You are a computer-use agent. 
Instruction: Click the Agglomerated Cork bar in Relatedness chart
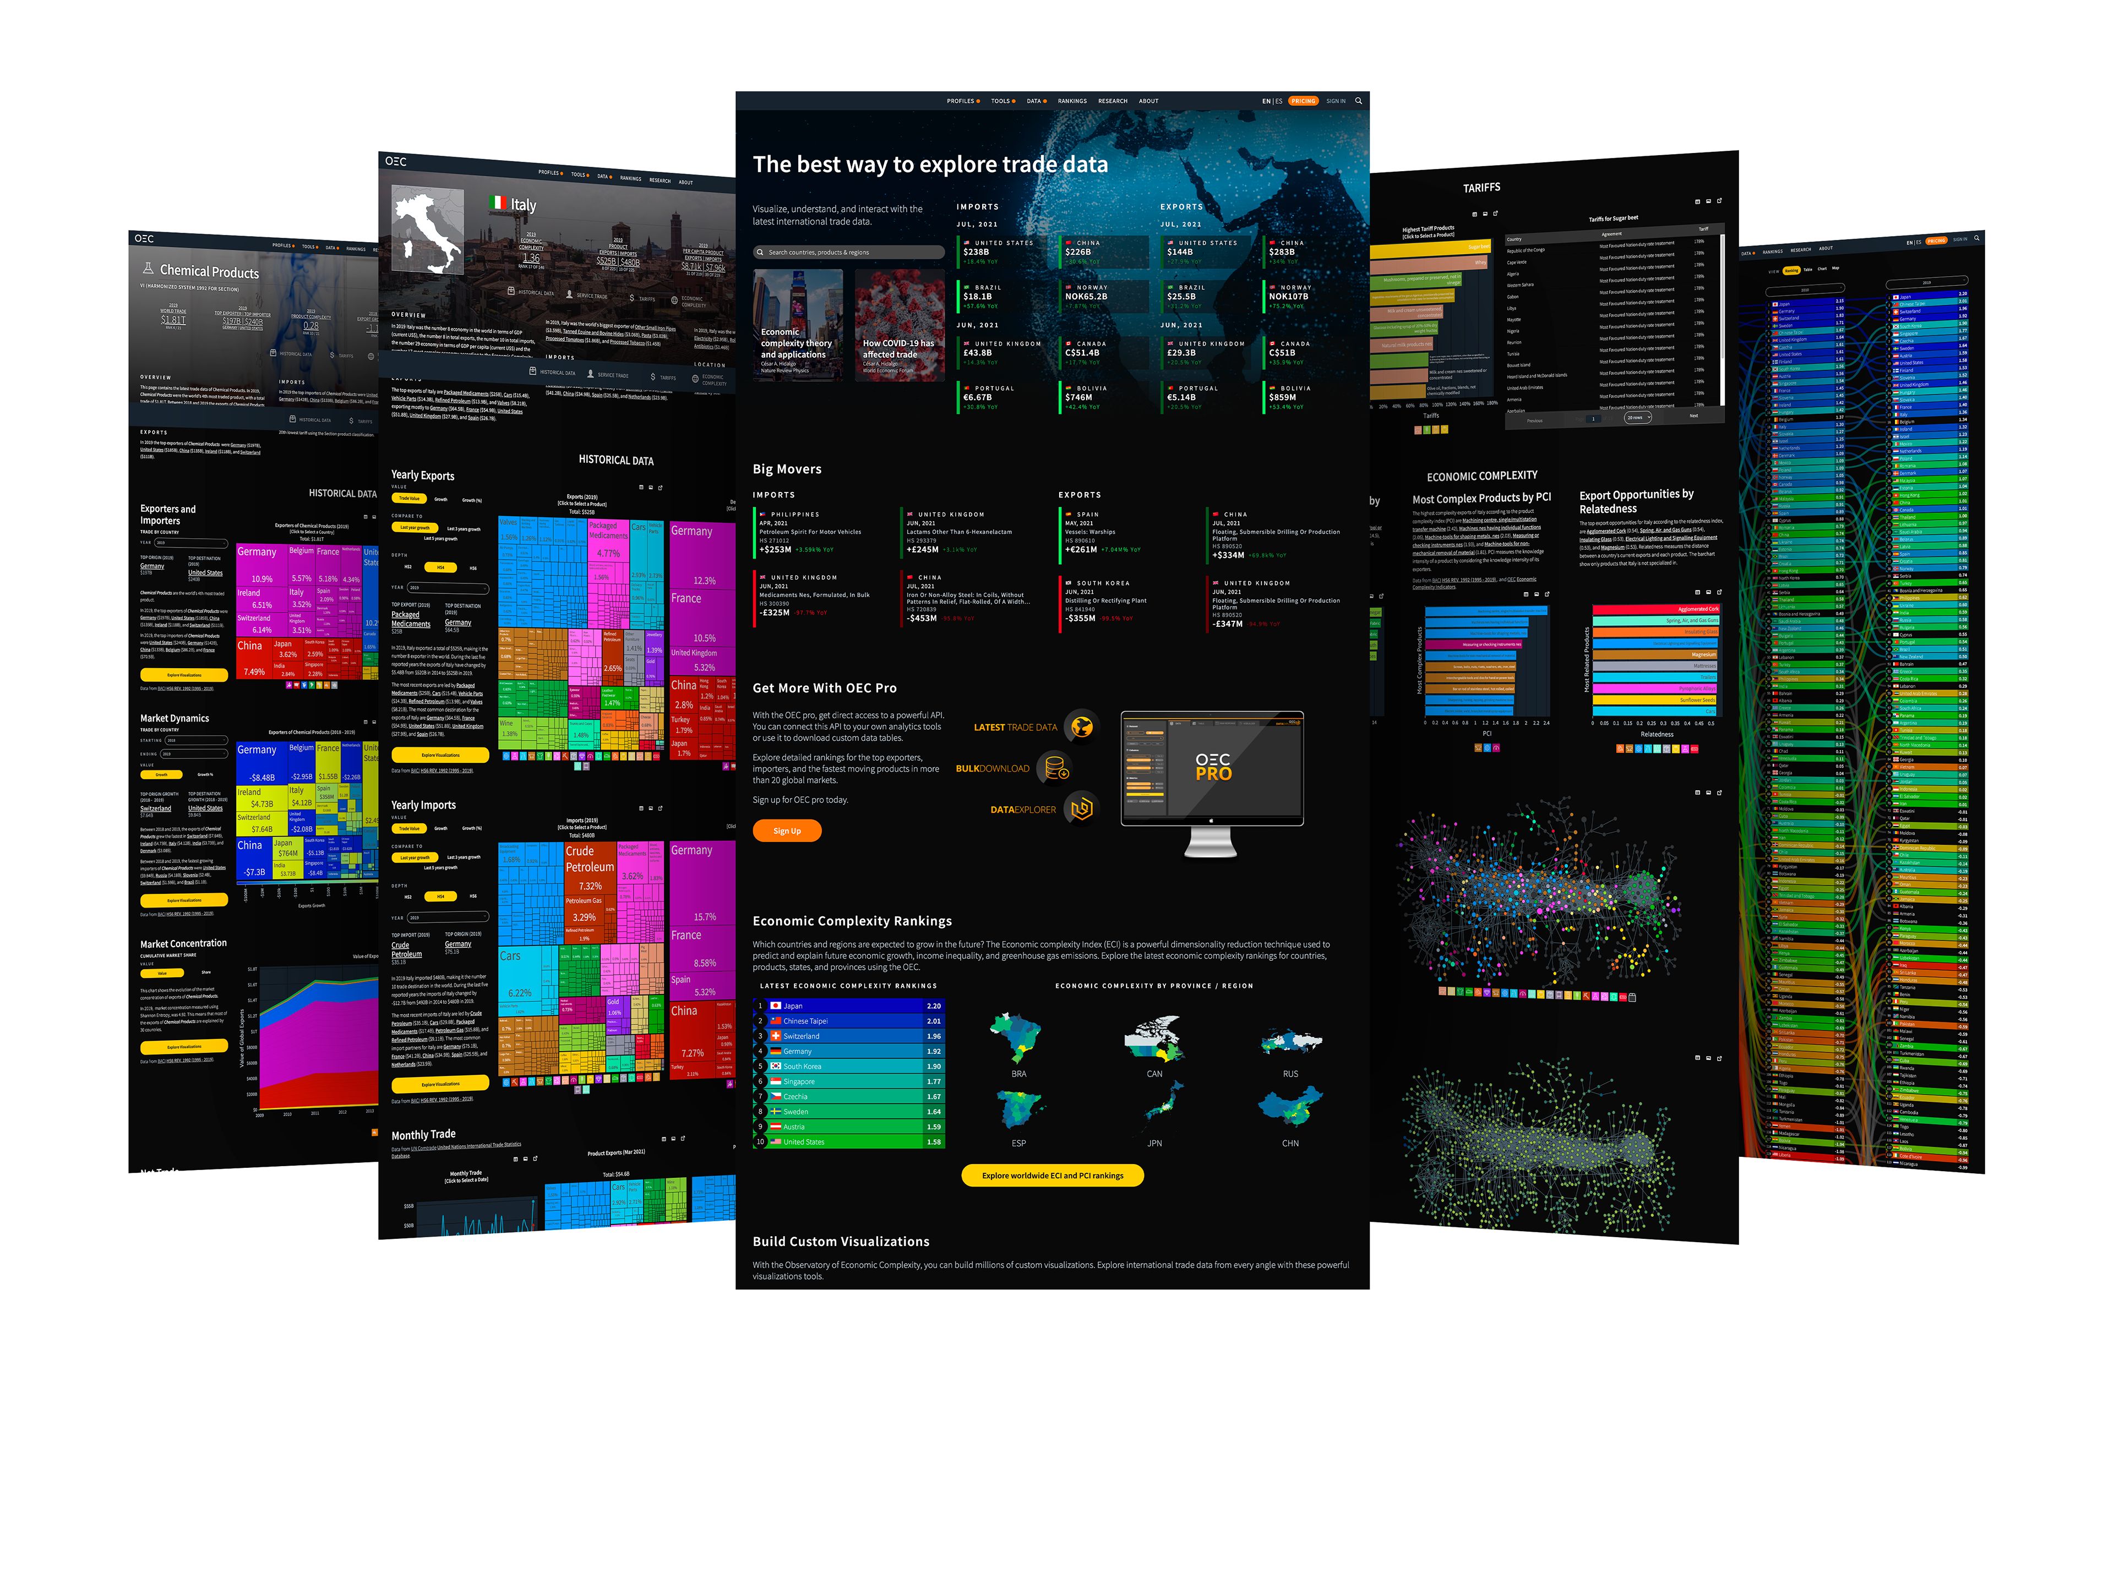tap(1656, 609)
